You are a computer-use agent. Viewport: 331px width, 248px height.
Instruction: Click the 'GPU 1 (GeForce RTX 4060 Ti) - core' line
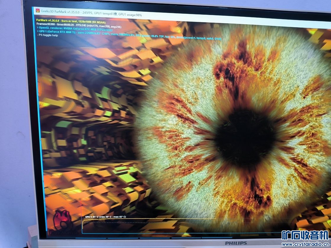[129, 35]
